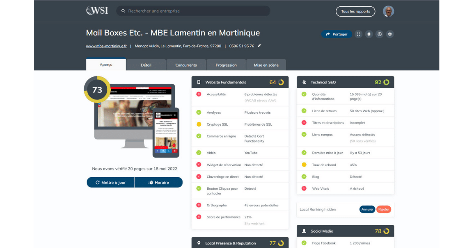Image resolution: width=473 pixels, height=248 pixels.
Task: Click green check icon for Commerce en ligne
Action: click(199, 136)
